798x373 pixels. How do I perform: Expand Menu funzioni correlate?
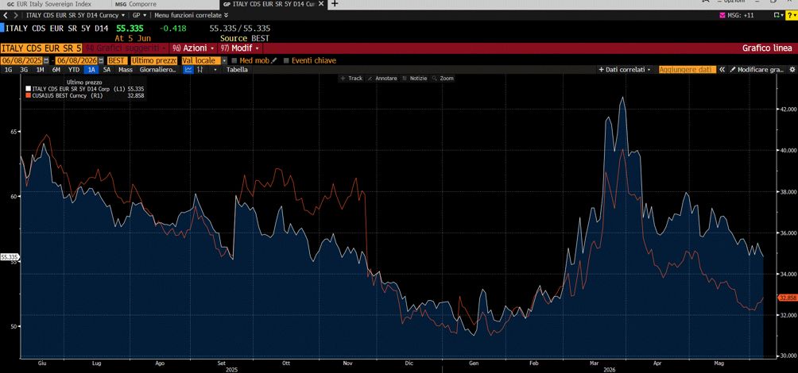click(x=192, y=15)
